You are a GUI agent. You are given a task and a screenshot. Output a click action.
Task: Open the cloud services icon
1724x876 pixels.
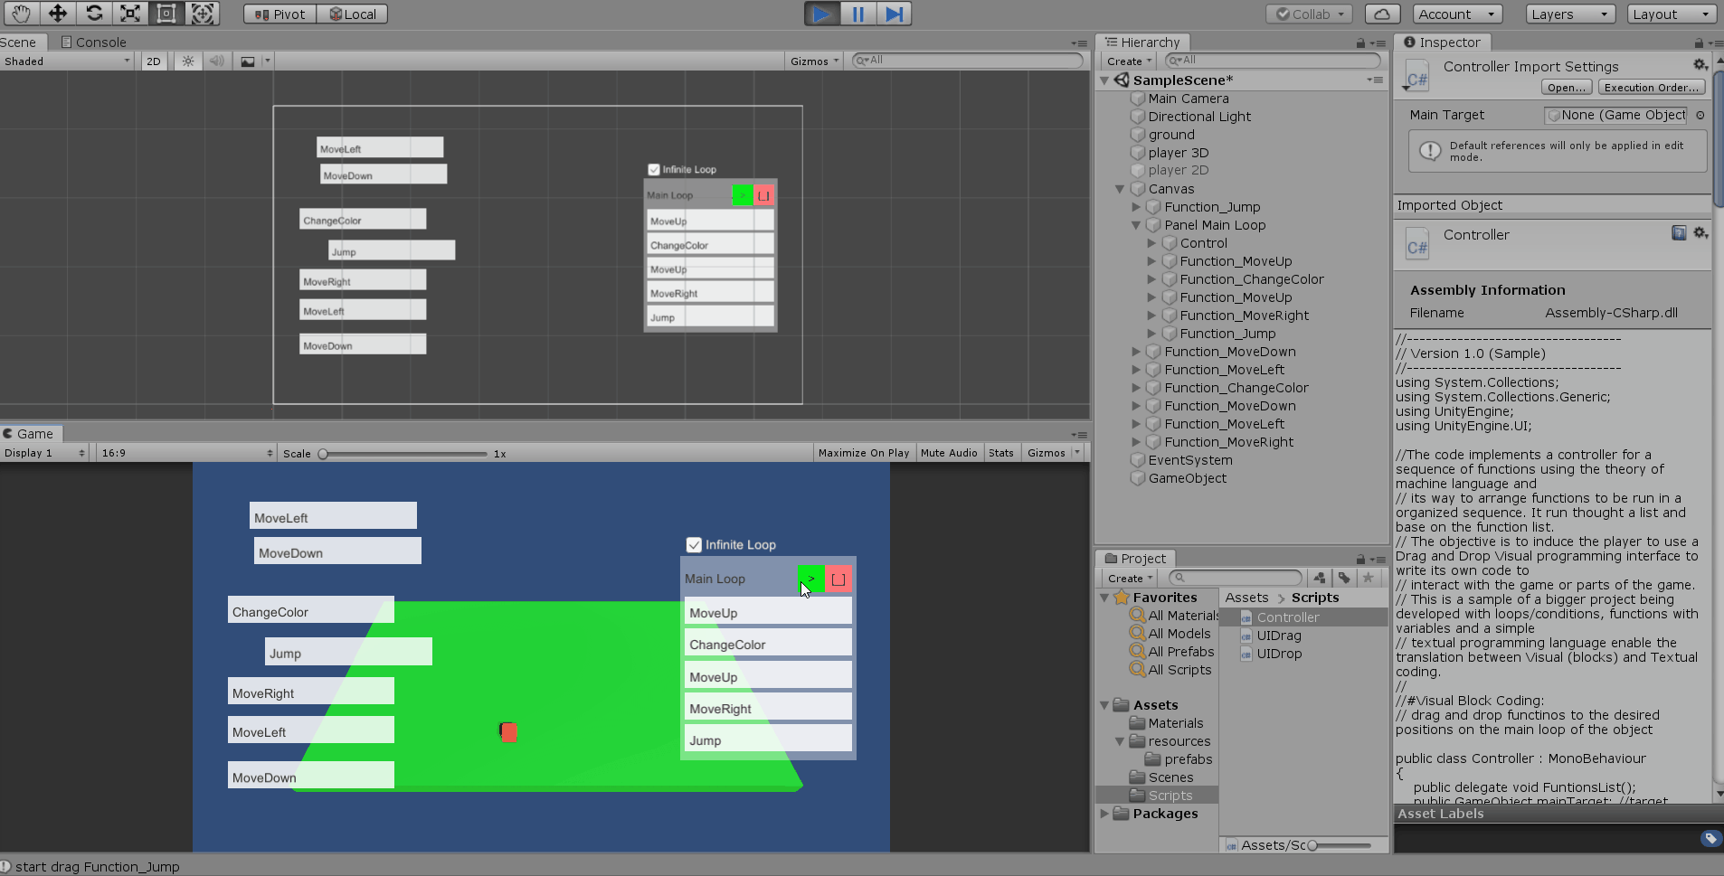click(1382, 14)
